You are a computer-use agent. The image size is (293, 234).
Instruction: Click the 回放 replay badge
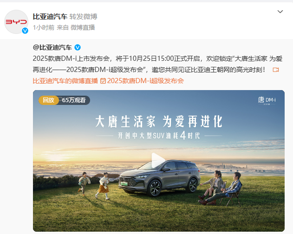[x=49, y=100]
